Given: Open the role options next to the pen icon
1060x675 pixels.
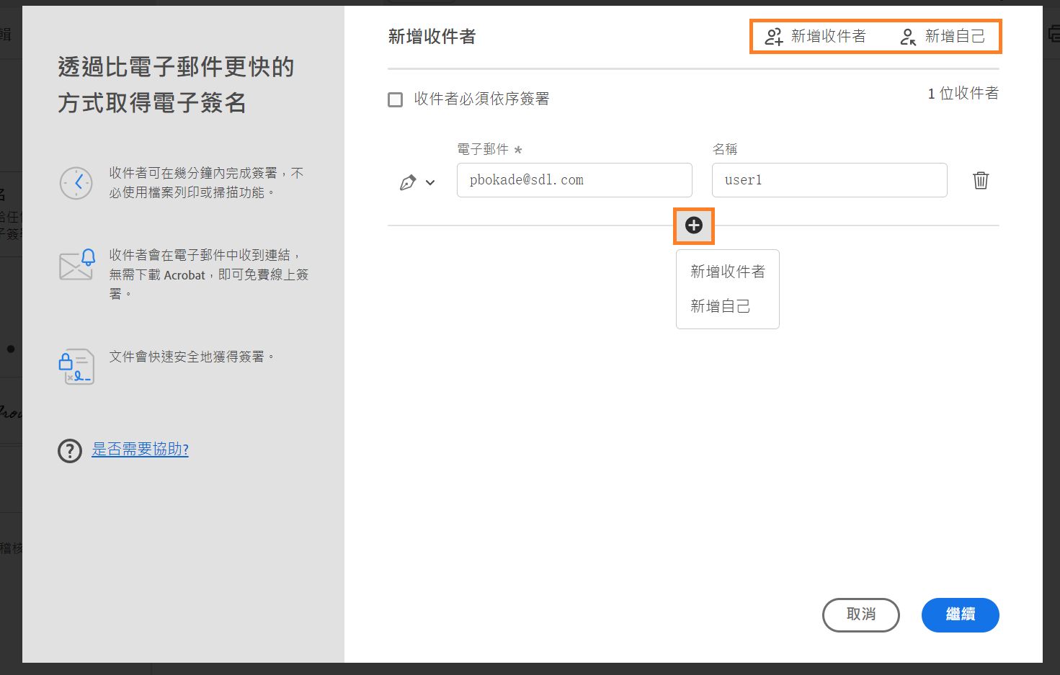Looking at the screenshot, I should pyautogui.click(x=431, y=183).
